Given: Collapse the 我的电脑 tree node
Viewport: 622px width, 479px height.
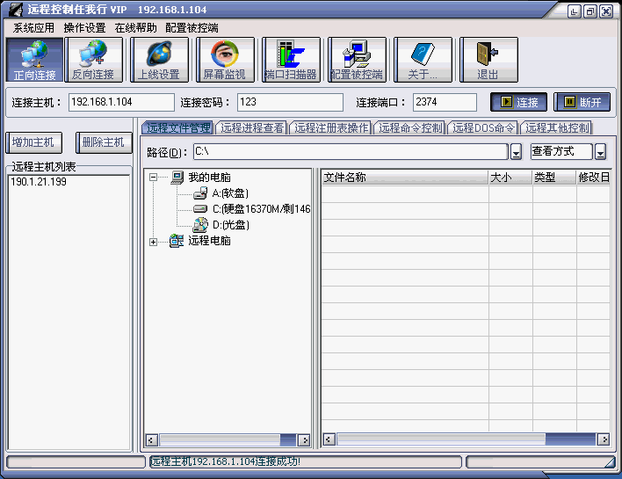Looking at the screenshot, I should pyautogui.click(x=153, y=178).
